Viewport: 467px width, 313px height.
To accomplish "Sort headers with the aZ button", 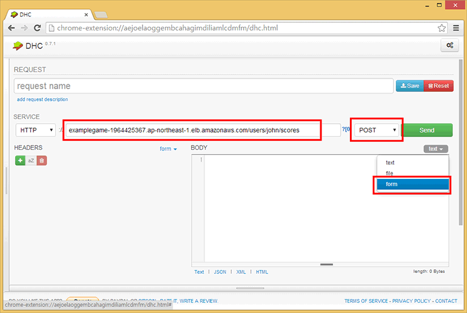I will [31, 160].
